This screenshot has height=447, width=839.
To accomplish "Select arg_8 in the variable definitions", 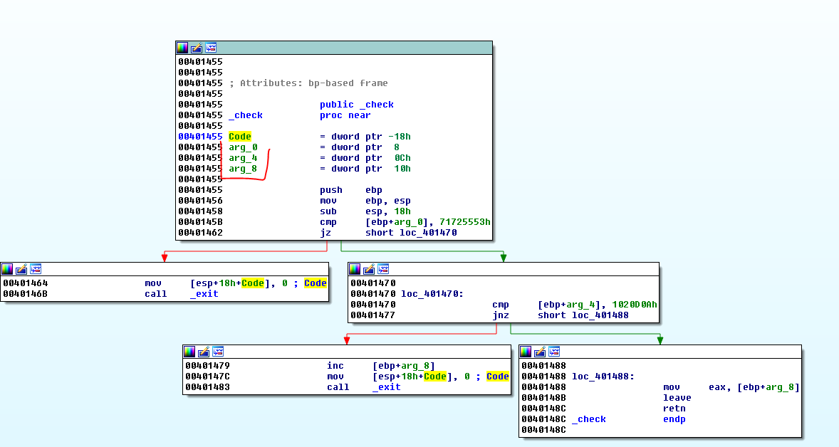I will tap(243, 169).
